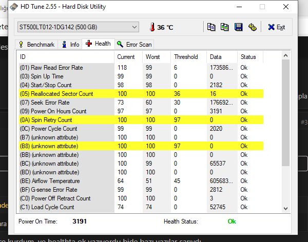Switch to the Info tab
Viewport: 308px width, 242px height.
[x=70, y=45]
